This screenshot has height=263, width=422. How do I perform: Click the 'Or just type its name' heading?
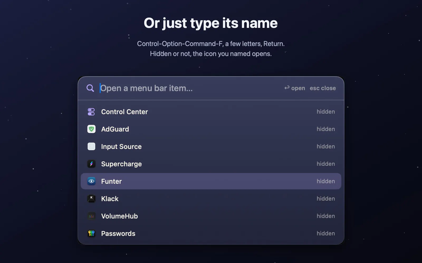click(x=211, y=23)
